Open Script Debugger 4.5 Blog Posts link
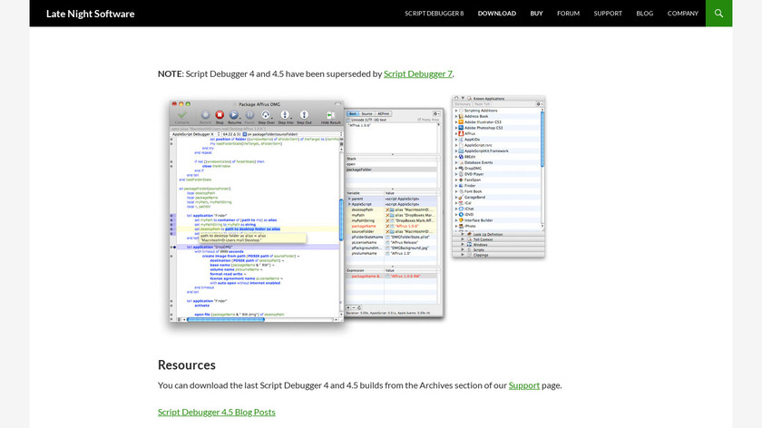The height and width of the screenshot is (428, 762). point(216,412)
